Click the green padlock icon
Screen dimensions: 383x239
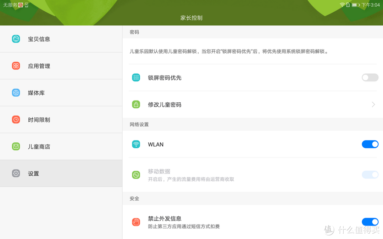click(136, 104)
